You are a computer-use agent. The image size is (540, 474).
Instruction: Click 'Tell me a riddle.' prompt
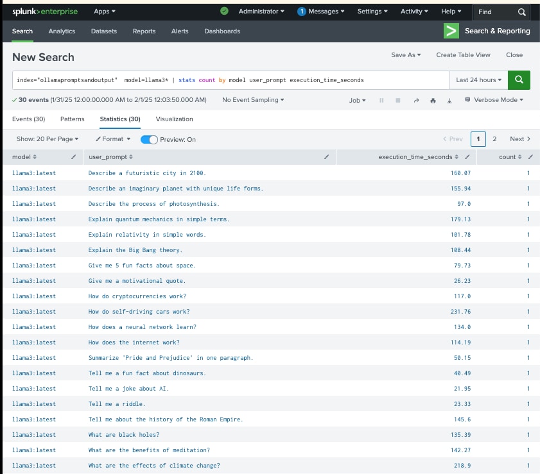[117, 404]
